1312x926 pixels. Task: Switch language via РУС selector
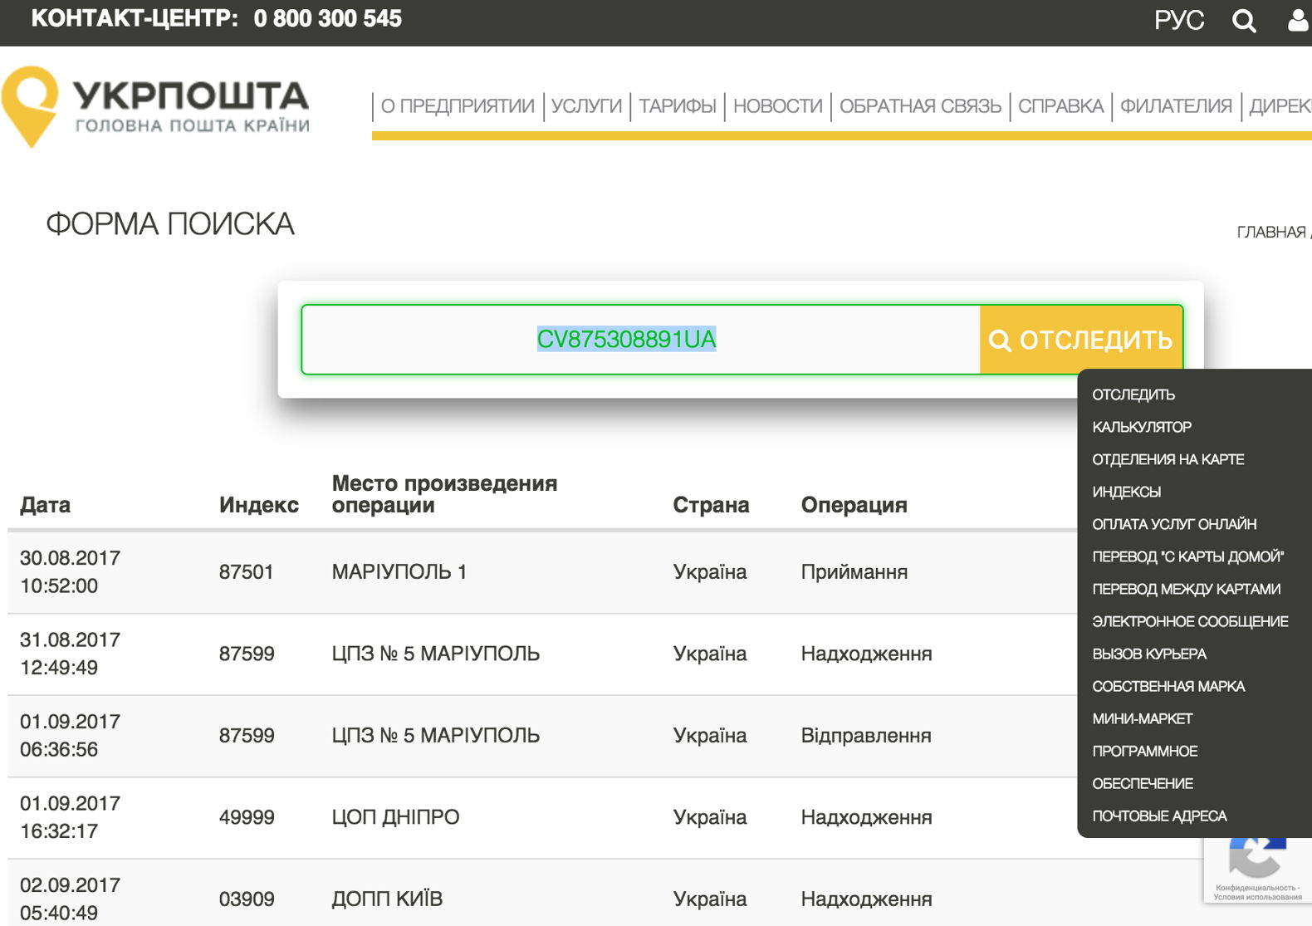coord(1179,20)
